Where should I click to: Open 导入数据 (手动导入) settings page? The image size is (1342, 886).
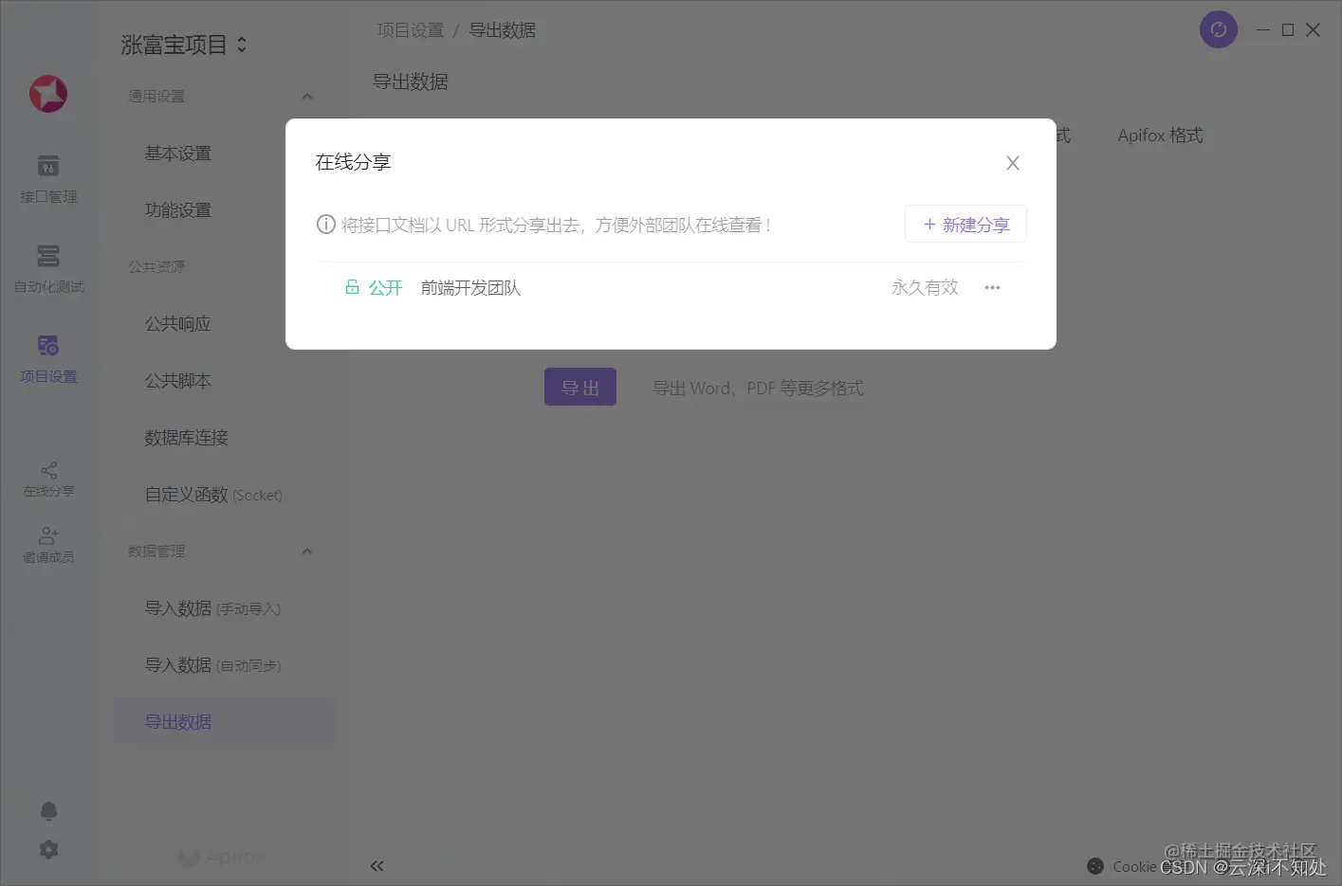pyautogui.click(x=211, y=607)
